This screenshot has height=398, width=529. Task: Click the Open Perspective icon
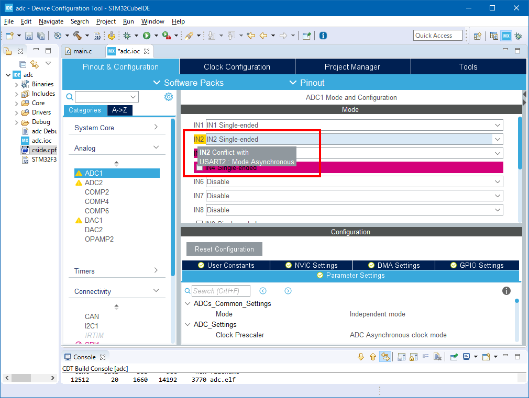(477, 36)
